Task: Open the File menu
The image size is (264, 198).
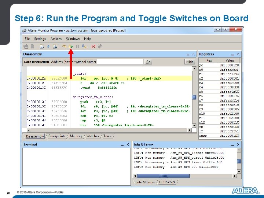Action: click(27, 39)
